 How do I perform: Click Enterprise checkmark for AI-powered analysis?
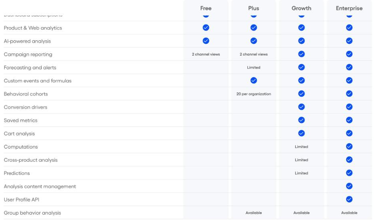tap(349, 41)
